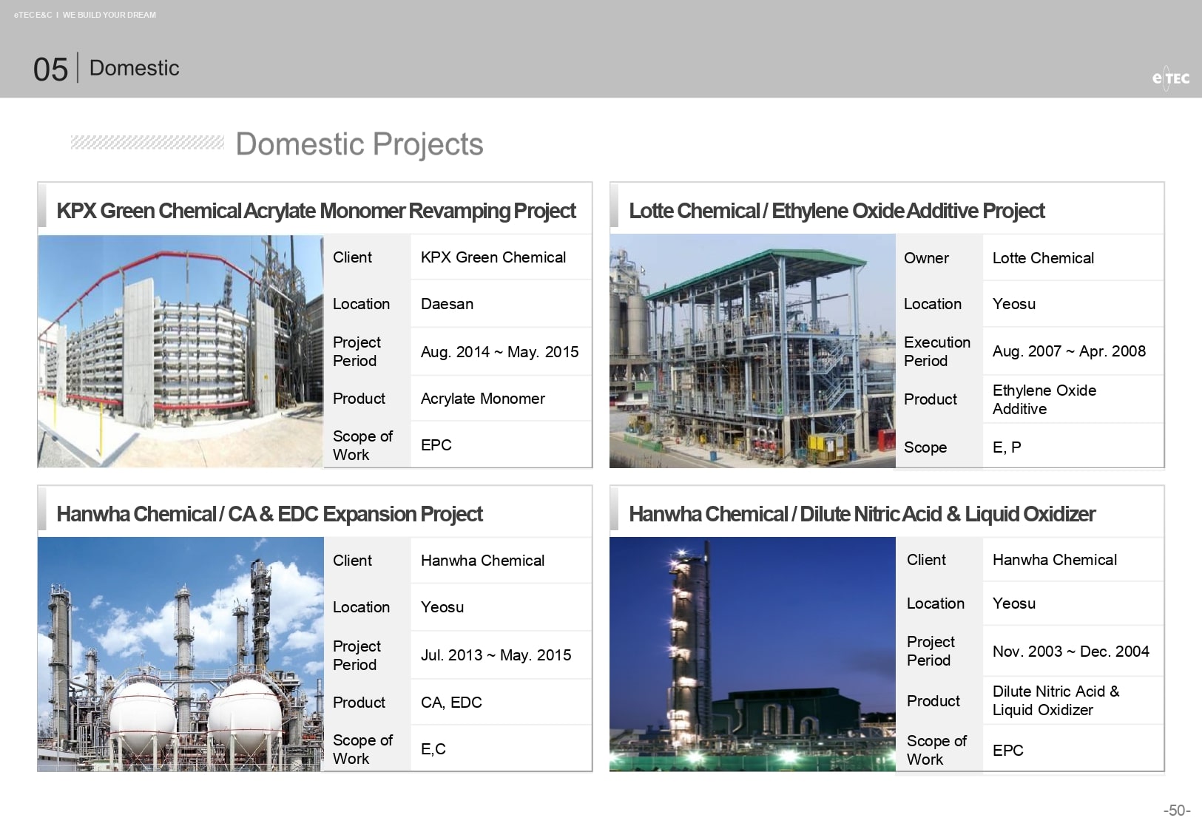Select 'Lotte Chemical / Ethylene Oxide Additive Project' title
This screenshot has height=832, width=1202.
pyautogui.click(x=837, y=211)
